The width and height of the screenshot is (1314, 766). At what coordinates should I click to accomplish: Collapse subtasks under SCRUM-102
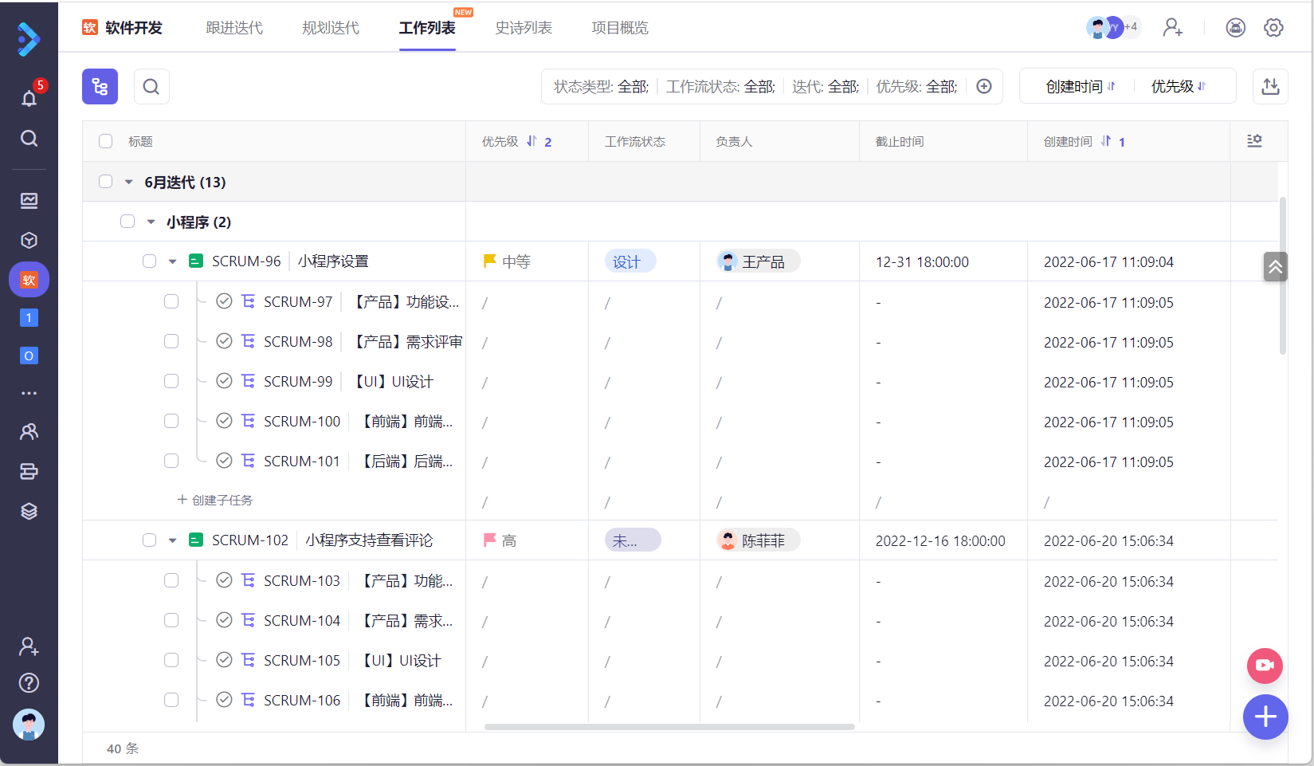tap(172, 540)
